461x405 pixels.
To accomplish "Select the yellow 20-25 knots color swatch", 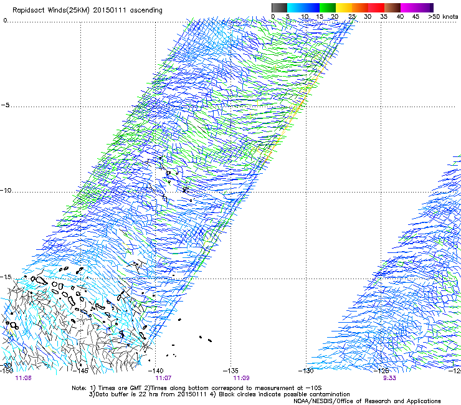I will tap(344, 7).
